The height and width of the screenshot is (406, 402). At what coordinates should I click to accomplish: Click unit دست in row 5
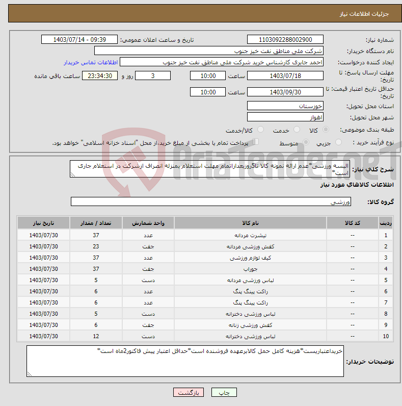[x=148, y=280]
